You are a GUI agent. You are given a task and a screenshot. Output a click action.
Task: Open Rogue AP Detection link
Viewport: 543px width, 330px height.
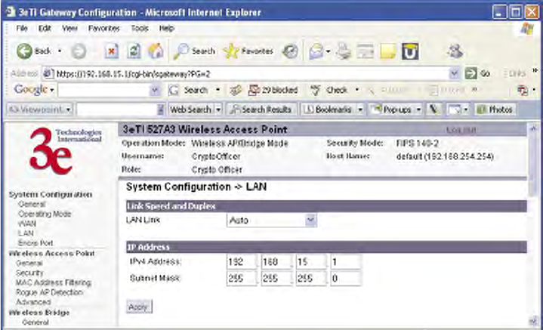pos(50,292)
